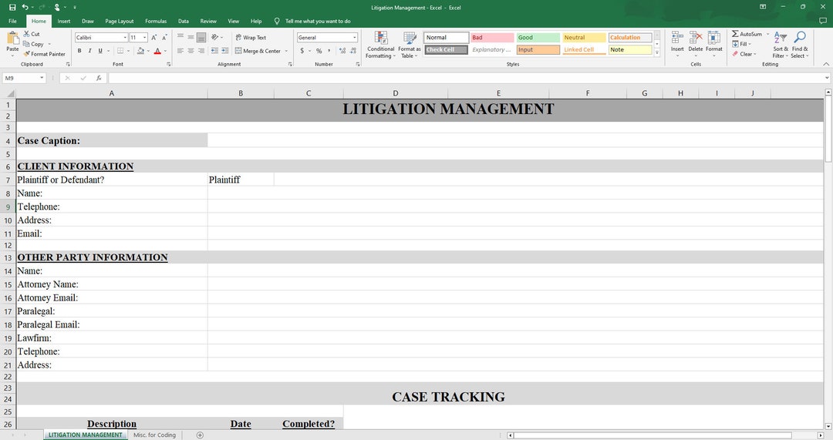Open the font size dropdown
Image resolution: width=833 pixels, height=440 pixels.
pos(144,38)
